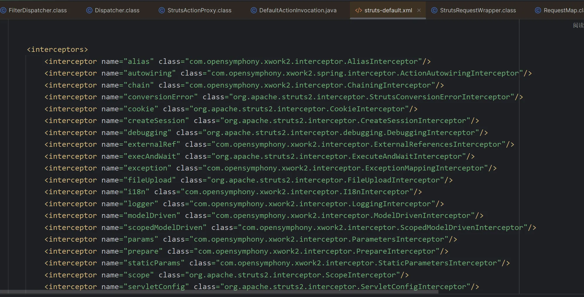Click the "servletConfig" interceptor name value
This screenshot has width=584, height=297.
pyautogui.click(x=156, y=287)
